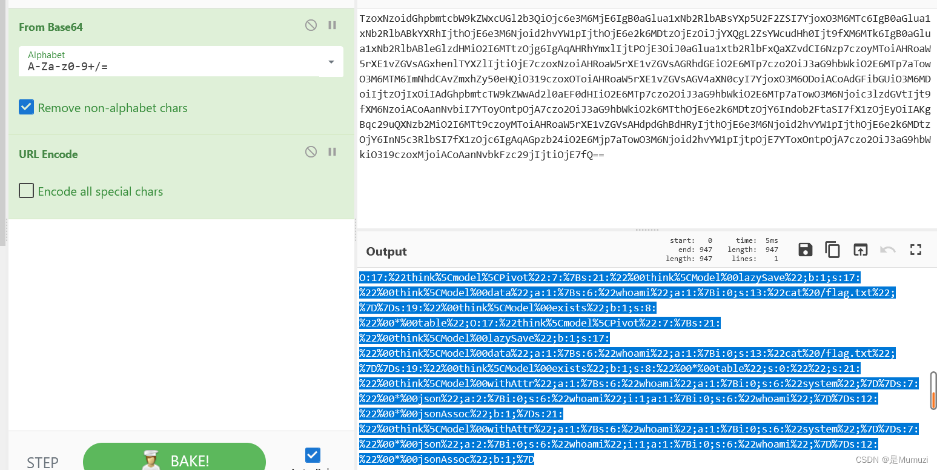
Task: Select the URL Encode operation title
Action: coord(48,154)
